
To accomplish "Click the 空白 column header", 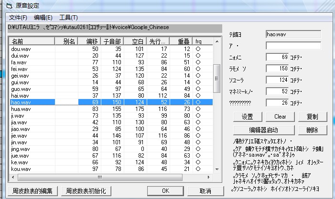I will coord(135,41).
